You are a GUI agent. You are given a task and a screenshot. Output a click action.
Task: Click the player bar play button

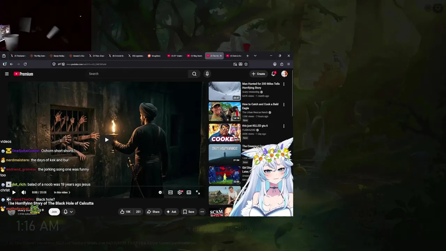click(14, 192)
